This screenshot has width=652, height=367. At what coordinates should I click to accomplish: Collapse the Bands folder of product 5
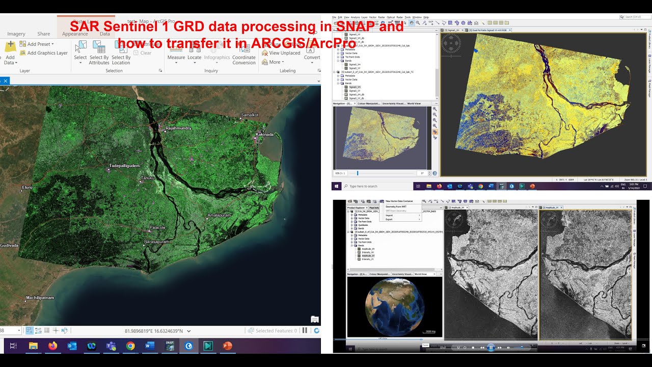tap(338, 83)
